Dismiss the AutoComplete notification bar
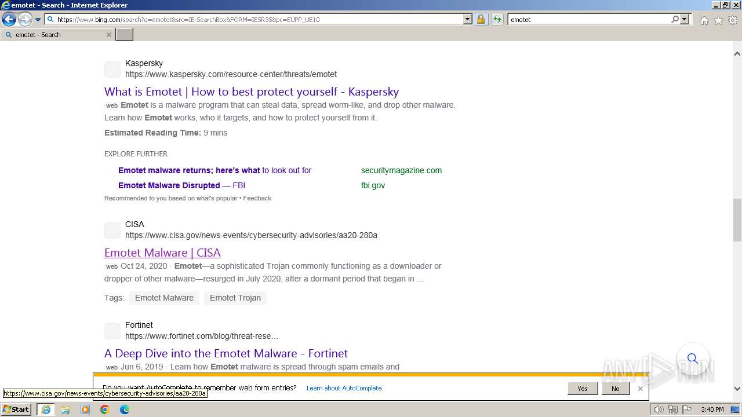This screenshot has width=742, height=417. 640,389
